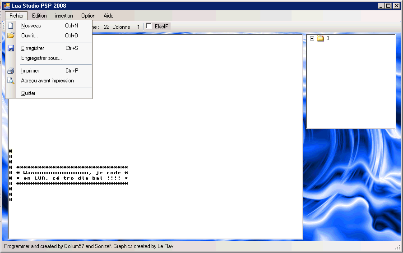Click the Enregistrer floppy disk icon

[11, 48]
